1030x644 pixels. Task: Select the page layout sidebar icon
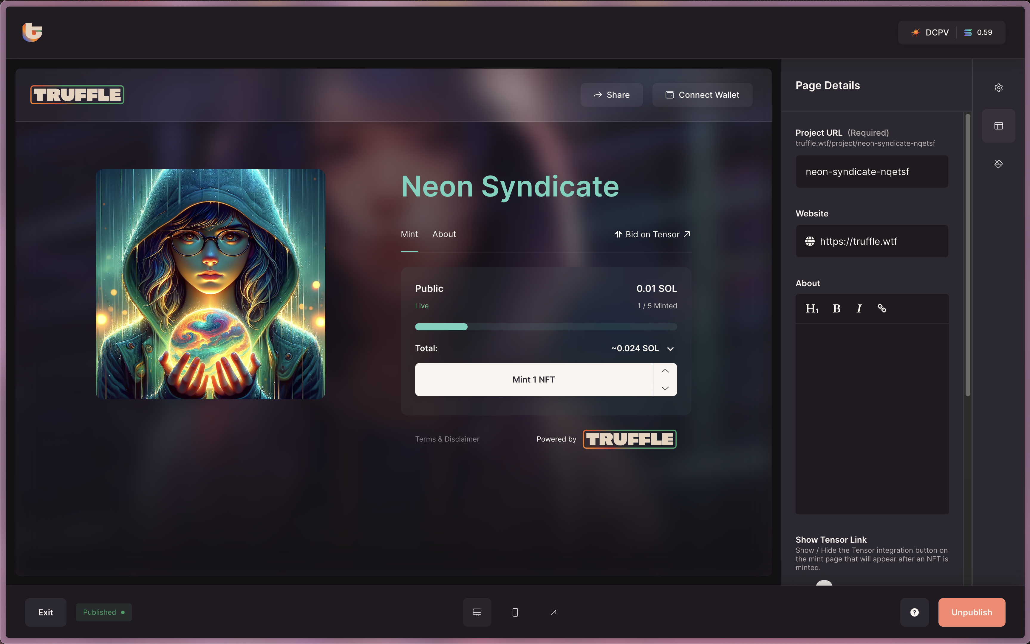coord(998,126)
